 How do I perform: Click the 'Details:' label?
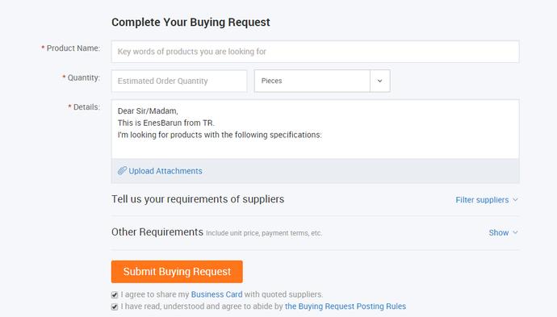coord(86,106)
